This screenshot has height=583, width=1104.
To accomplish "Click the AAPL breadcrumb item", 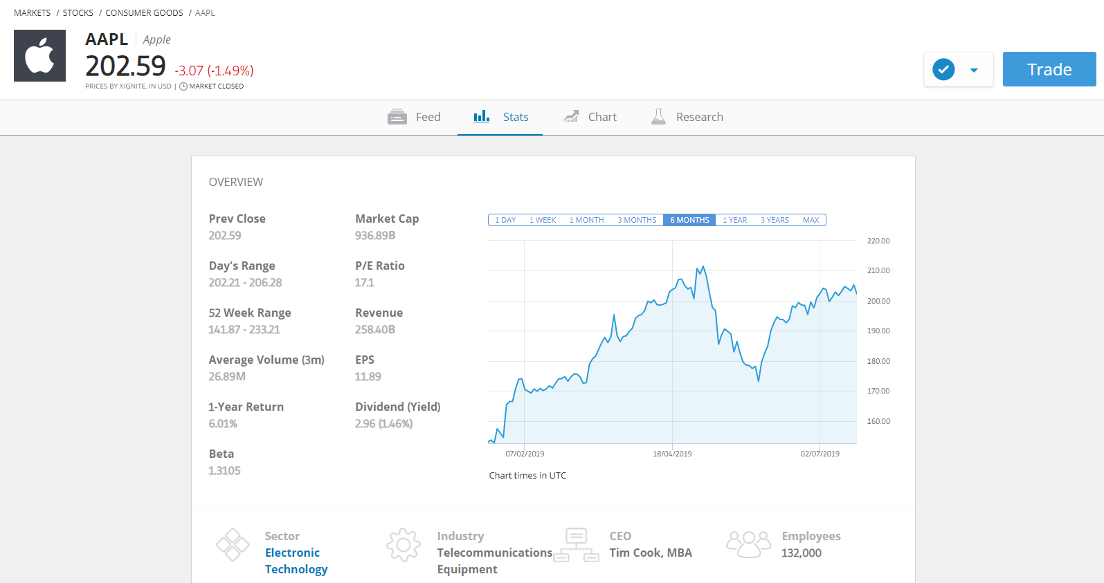I will point(205,13).
